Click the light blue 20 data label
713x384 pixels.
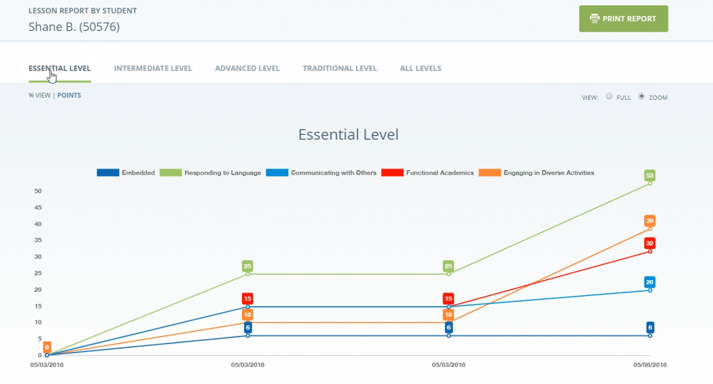tap(650, 282)
